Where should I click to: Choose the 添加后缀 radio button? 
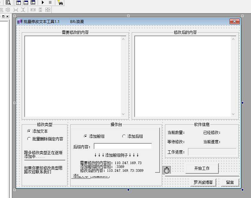[x=124, y=136]
